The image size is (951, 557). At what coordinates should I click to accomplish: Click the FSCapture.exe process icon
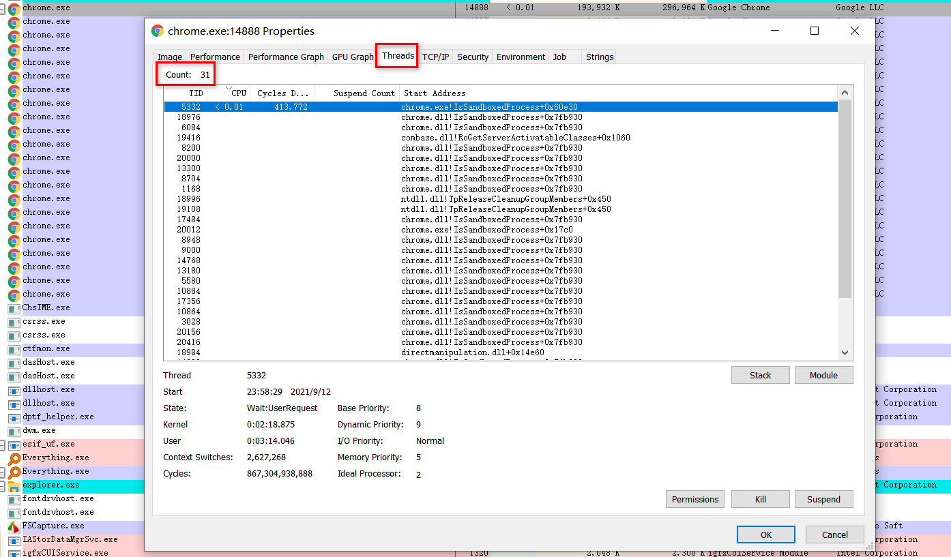[x=14, y=526]
